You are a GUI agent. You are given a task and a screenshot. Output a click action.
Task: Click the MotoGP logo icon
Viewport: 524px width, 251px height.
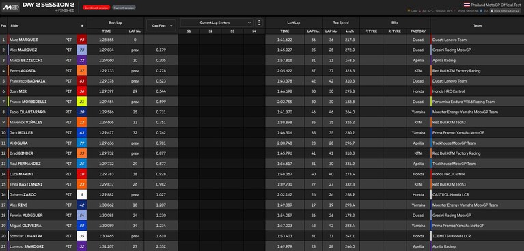11,7
